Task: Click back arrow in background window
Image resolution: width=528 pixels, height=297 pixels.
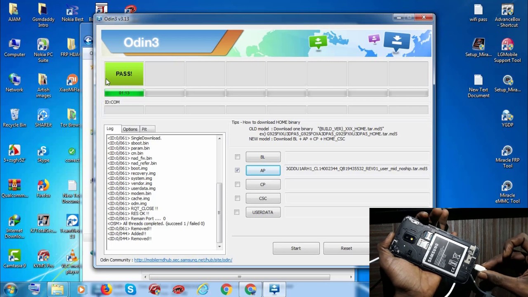Action: coord(88,40)
